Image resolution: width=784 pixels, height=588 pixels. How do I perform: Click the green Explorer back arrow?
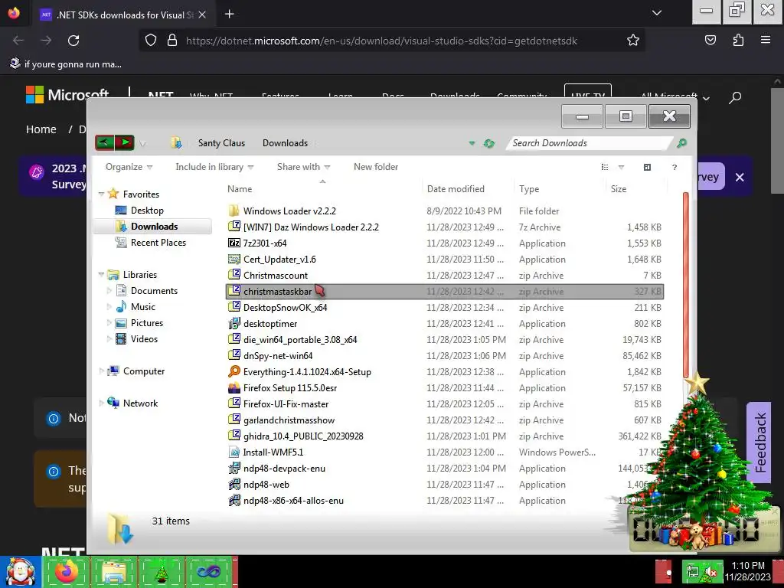[104, 143]
